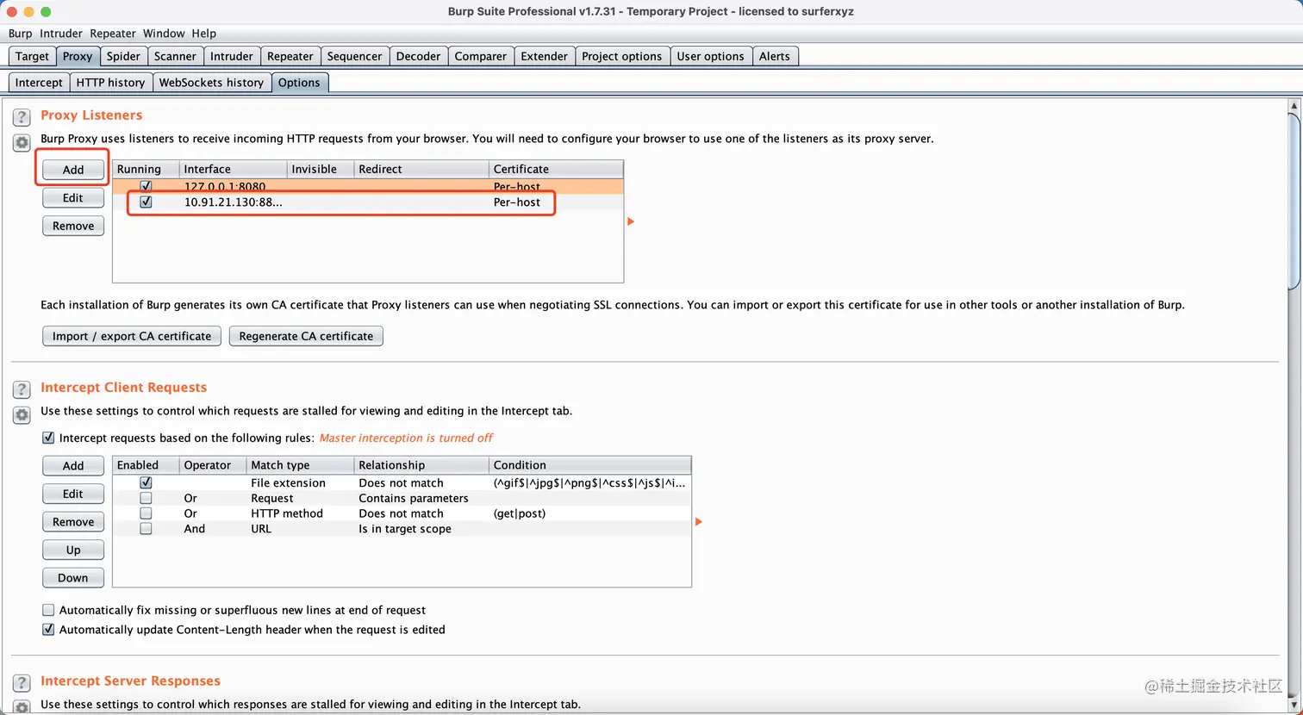Click the vertical scrollbar thumb
This screenshot has width=1303, height=715.
click(1294, 202)
